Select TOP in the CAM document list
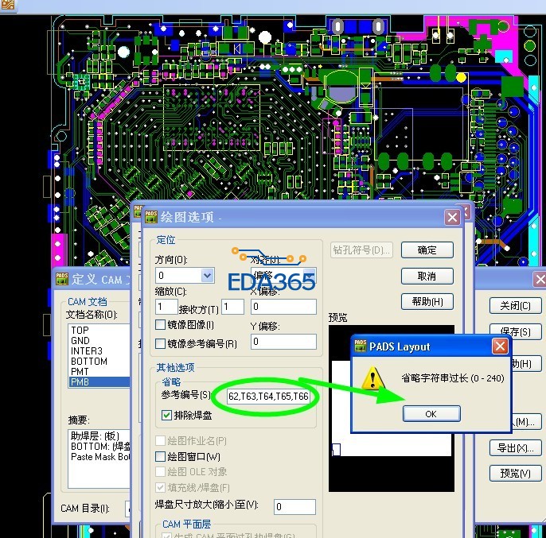Viewport: 546px width, 538px height. point(99,330)
